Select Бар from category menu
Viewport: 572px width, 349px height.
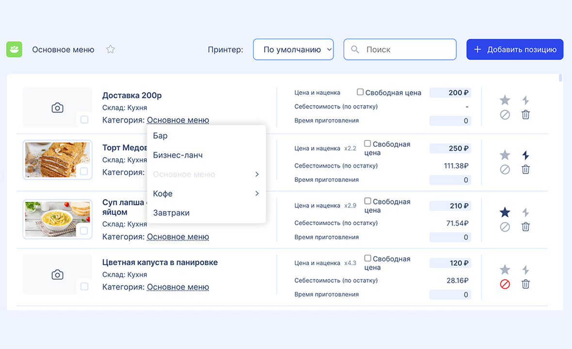pos(160,136)
